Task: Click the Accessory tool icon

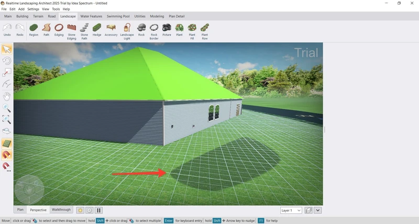Action: click(x=111, y=29)
